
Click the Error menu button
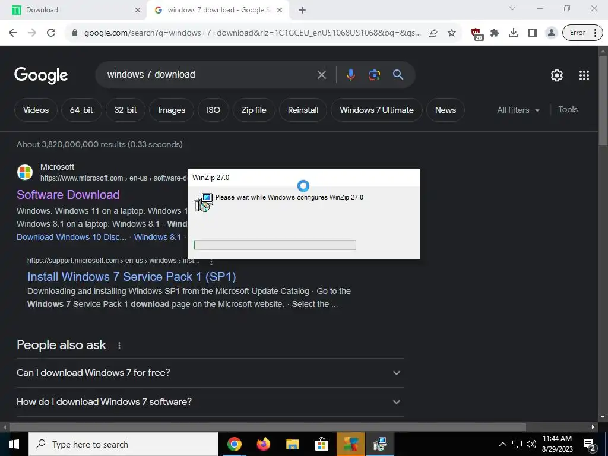click(x=582, y=33)
